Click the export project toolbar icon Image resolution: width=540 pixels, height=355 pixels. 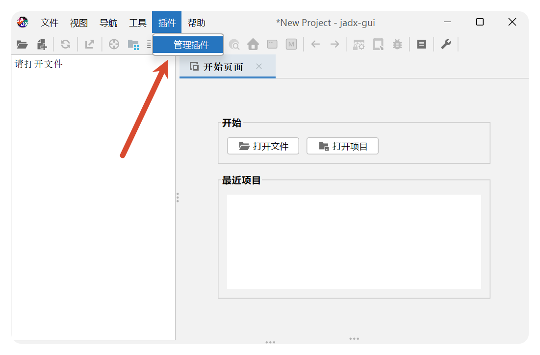(x=90, y=45)
